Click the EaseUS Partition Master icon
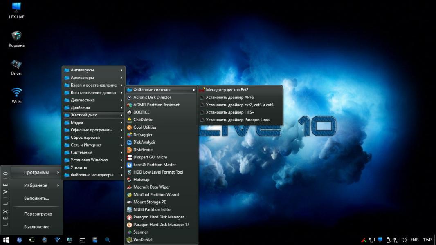 [x=130, y=165]
